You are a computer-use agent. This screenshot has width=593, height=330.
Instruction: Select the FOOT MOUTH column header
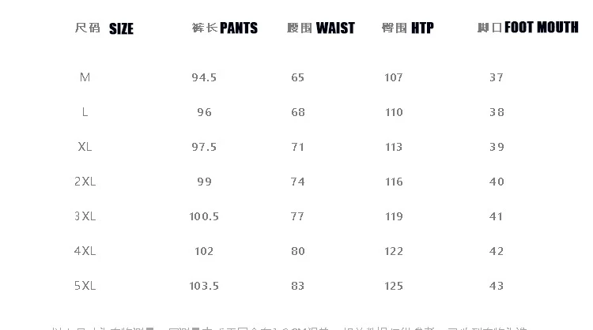pos(527,28)
